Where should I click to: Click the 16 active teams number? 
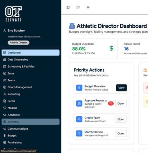click(x=126, y=49)
